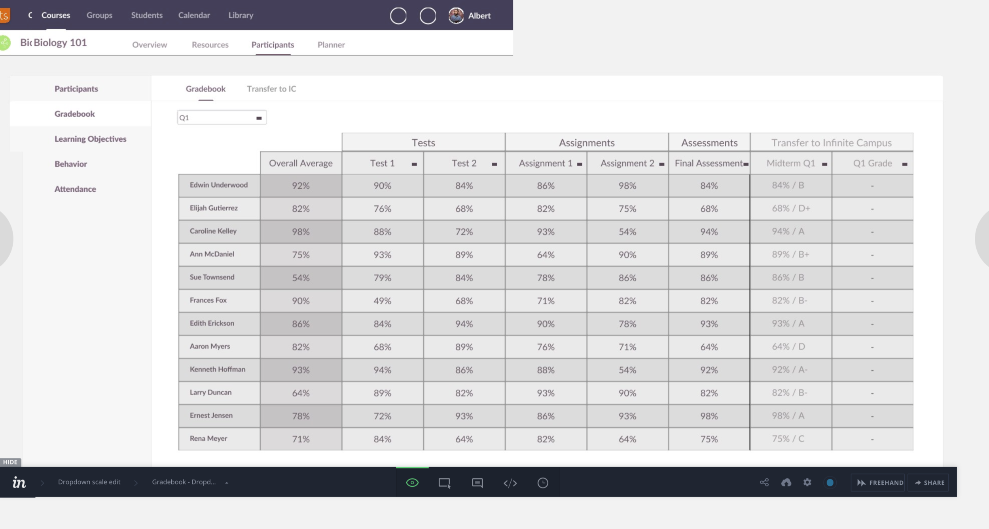Toggle the blue circle status indicator

pyautogui.click(x=830, y=482)
